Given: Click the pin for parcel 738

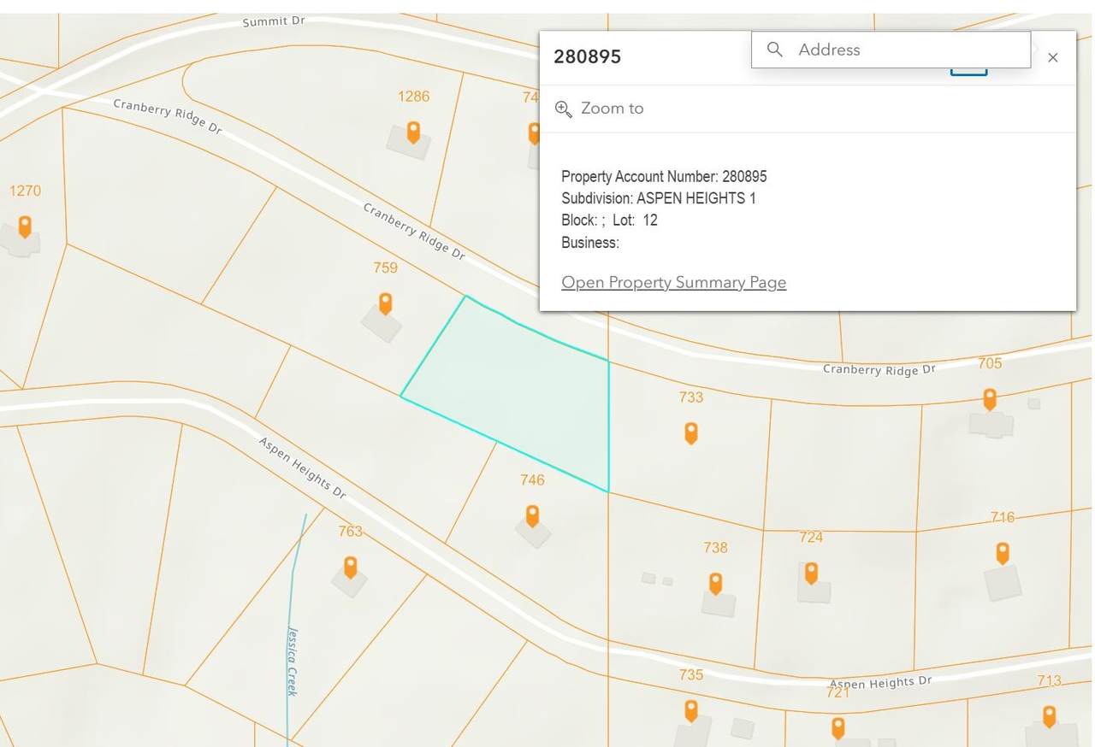Looking at the screenshot, I should (715, 583).
